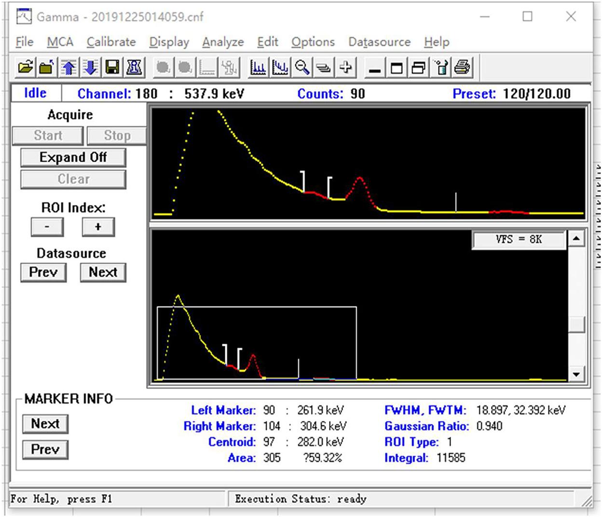The width and height of the screenshot is (602, 517).
Task: Click the 537.9 keV energy value
Action: point(214,94)
